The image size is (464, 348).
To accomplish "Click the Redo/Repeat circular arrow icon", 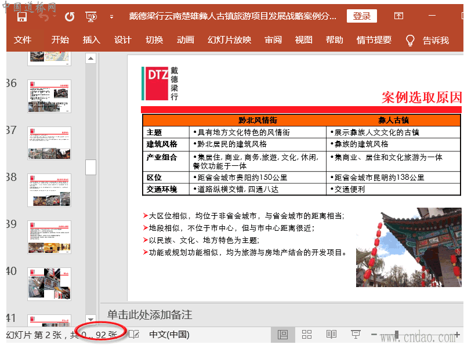I will 69,16.
